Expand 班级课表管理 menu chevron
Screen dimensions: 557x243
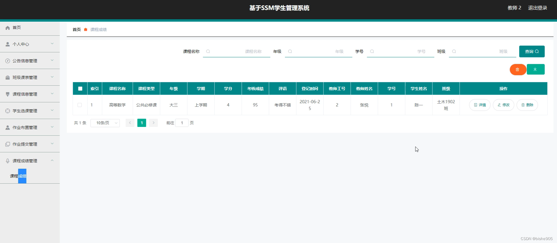(x=52, y=77)
